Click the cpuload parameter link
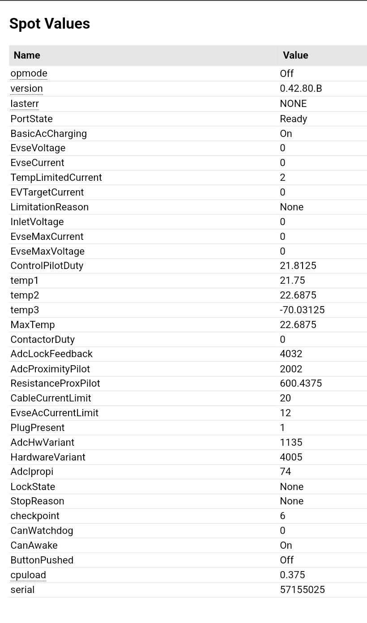Image resolution: width=367 pixels, height=623 pixels. coord(28,575)
